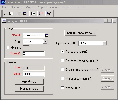Click Далее next to Файл ограничений?
This screenshot has width=118, height=100.
click(108, 78)
